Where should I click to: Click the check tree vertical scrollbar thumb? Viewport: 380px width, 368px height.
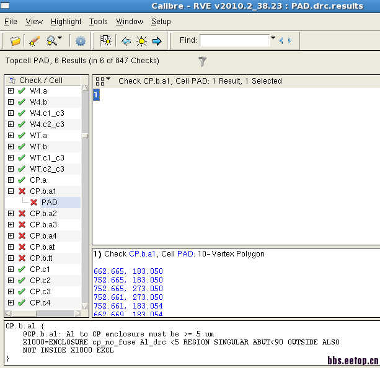(x=85, y=136)
